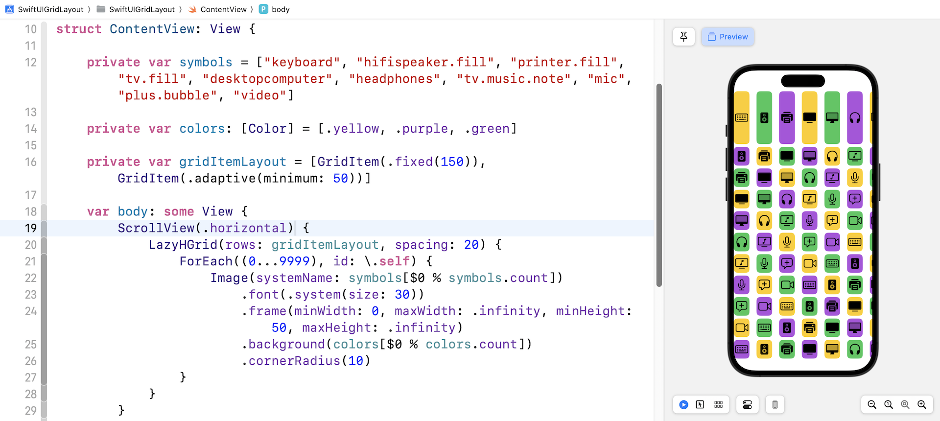The image size is (940, 421).
Task: Click the tall purple headphones cell
Action: [855, 117]
